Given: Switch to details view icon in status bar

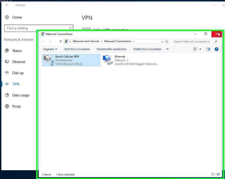Looking at the screenshot, I should click(x=213, y=174).
